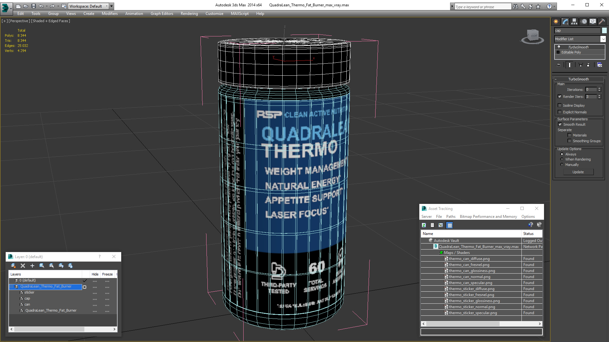This screenshot has width=609, height=342.
Task: Open the Modifier List dropdown
Action: pyautogui.click(x=603, y=39)
